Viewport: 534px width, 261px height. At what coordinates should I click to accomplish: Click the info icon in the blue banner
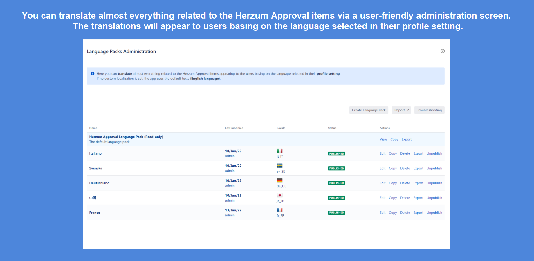[x=92, y=73]
